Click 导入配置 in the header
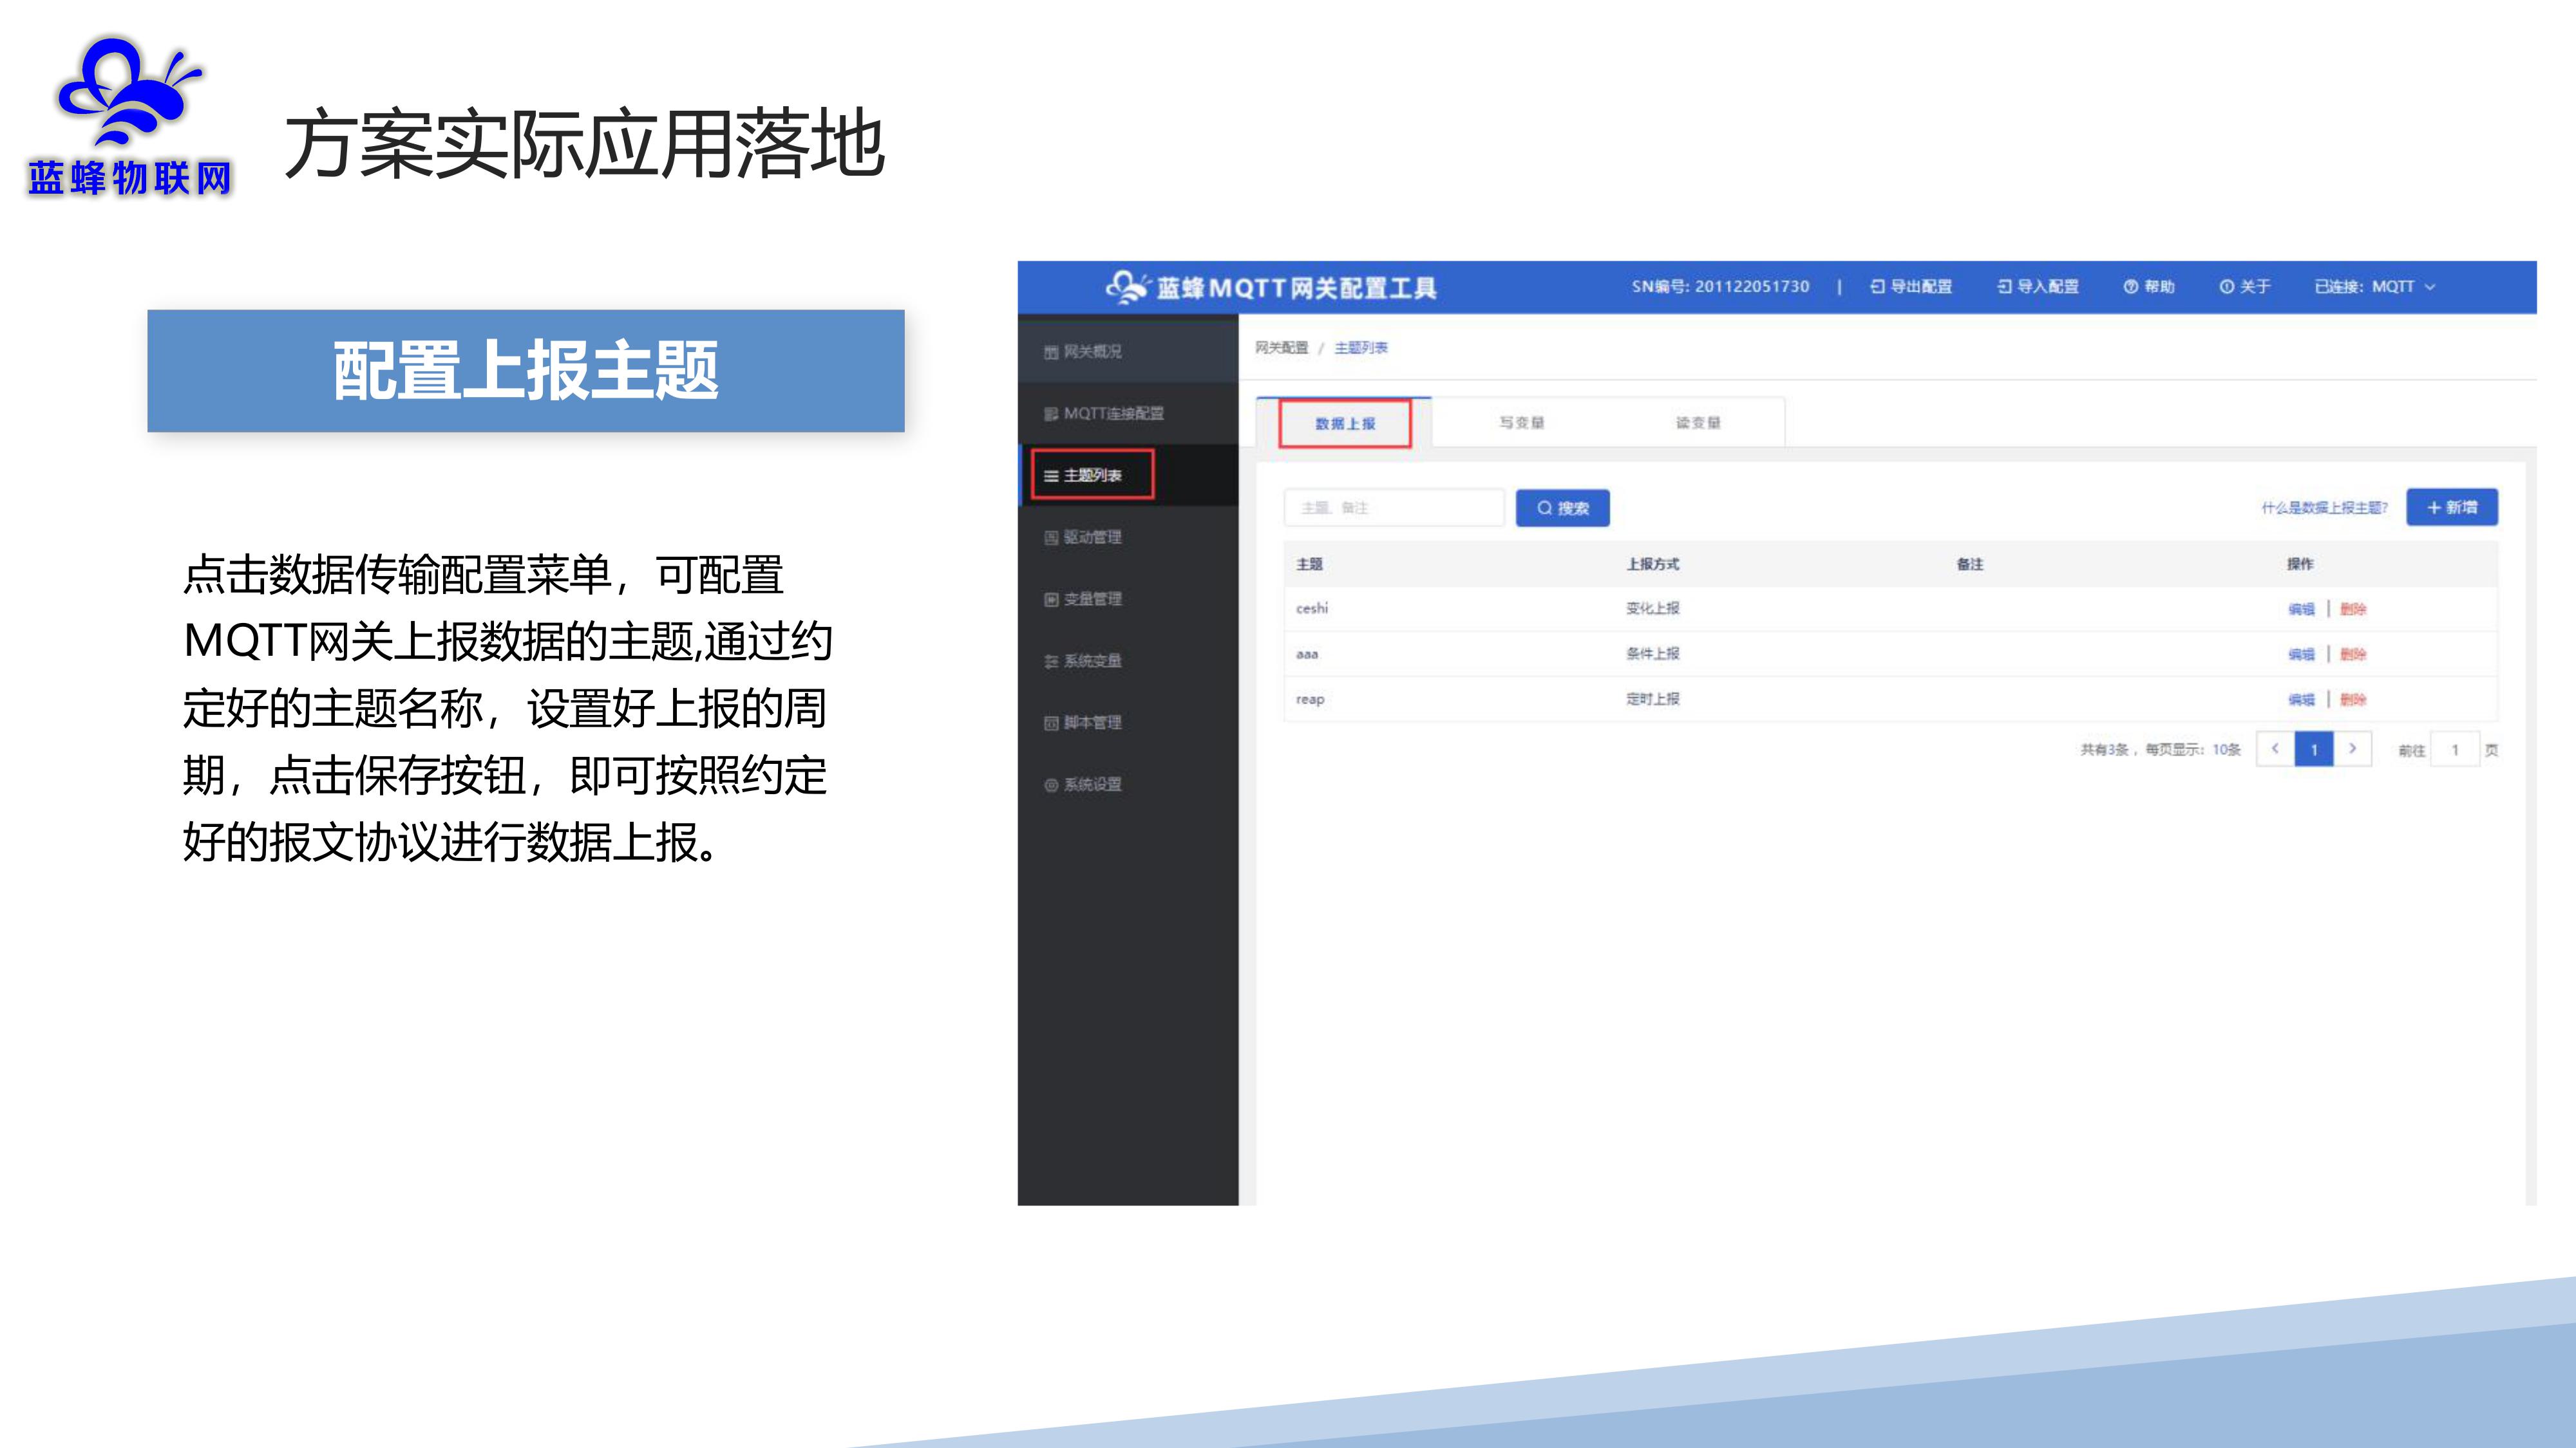Viewport: 2576px width, 1448px height. pos(2038,287)
